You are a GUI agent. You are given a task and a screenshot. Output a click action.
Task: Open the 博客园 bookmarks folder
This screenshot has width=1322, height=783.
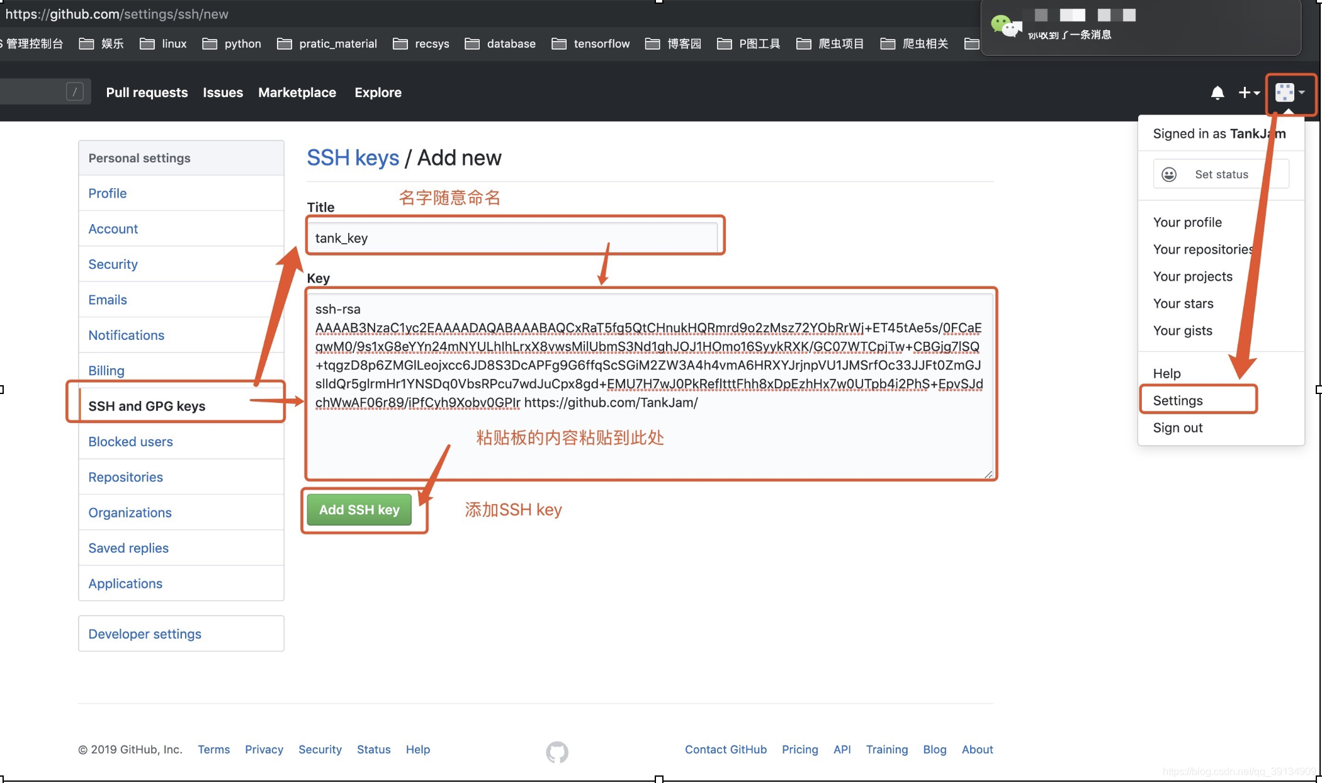[x=673, y=43]
